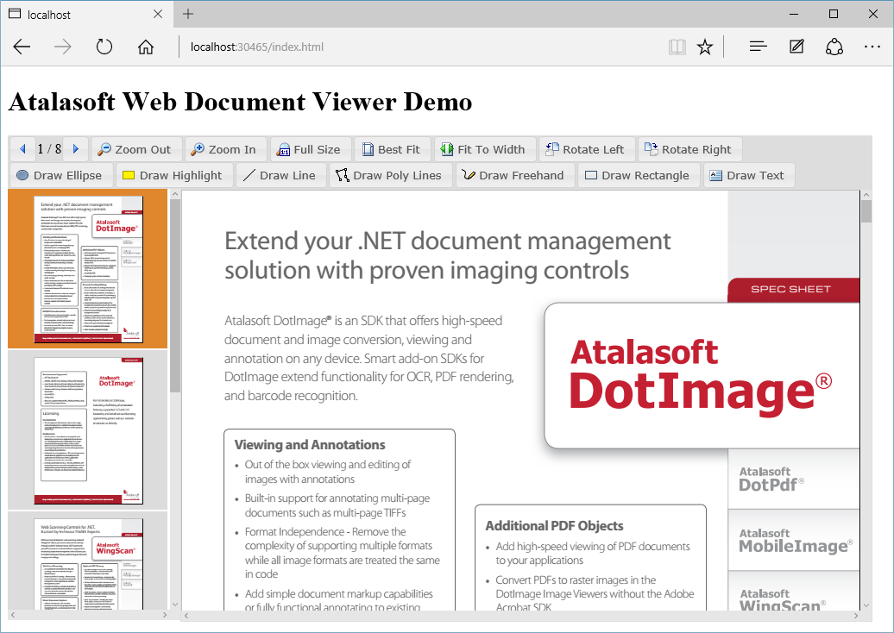894x633 pixels.
Task: Show document at Full Size
Action: [x=310, y=149]
